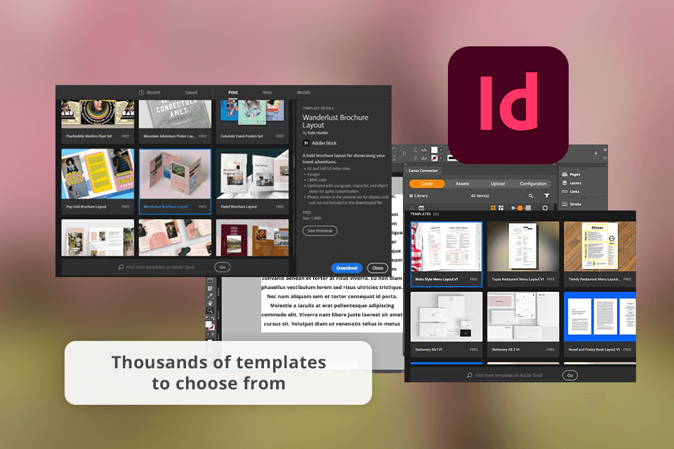Select the Canto tab in Canto Connector

[427, 184]
